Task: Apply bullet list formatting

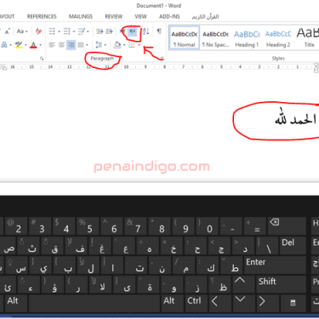Action: click(52, 31)
